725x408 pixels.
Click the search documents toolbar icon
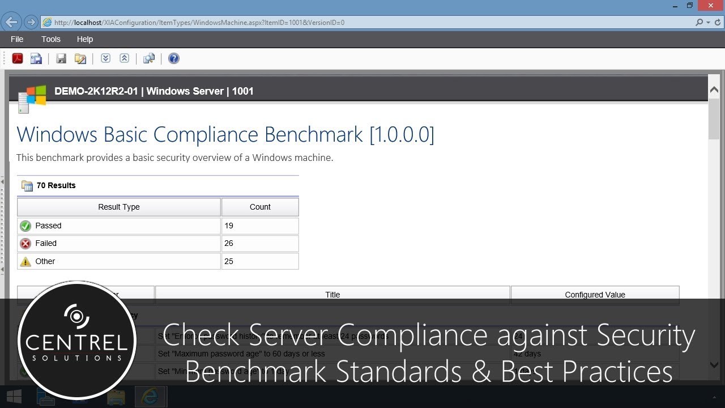pyautogui.click(x=149, y=58)
